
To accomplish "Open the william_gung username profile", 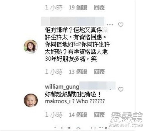I will click(x=62, y=87).
